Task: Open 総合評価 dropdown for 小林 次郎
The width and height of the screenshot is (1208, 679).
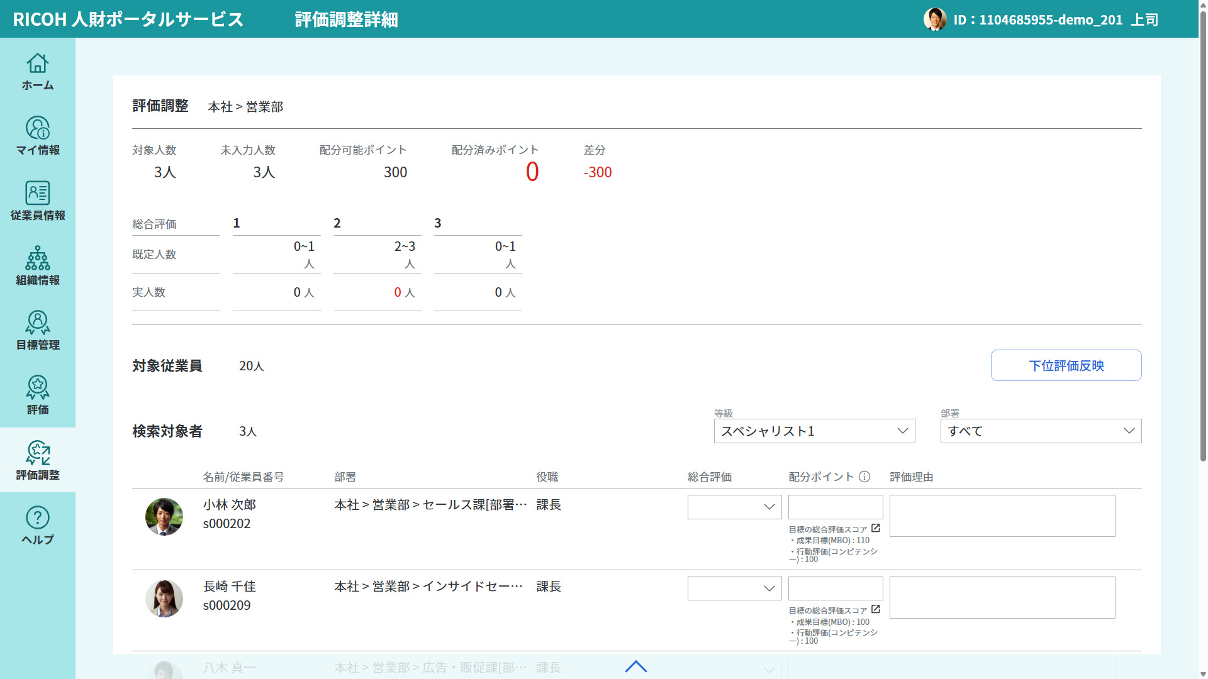Action: click(x=734, y=507)
